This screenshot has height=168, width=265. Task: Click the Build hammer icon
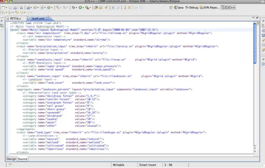58,8
